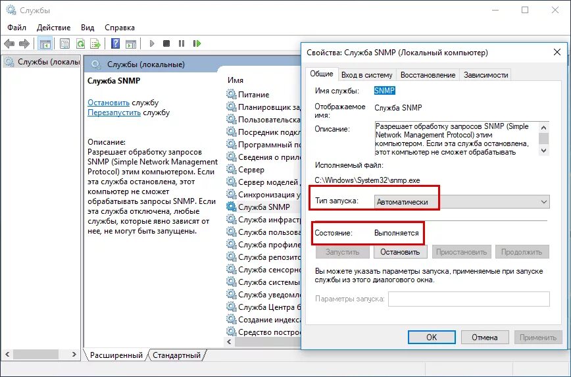
Task: Click gear icon next to Служба уведомл
Action: click(232, 294)
